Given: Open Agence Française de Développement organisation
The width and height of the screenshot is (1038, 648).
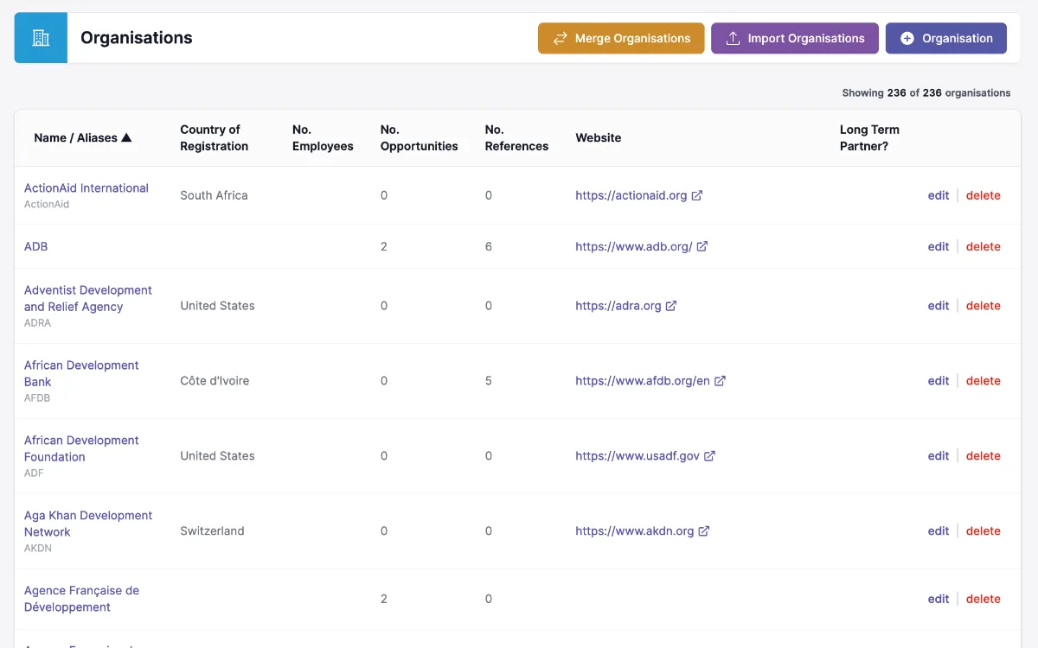Looking at the screenshot, I should tap(81, 599).
